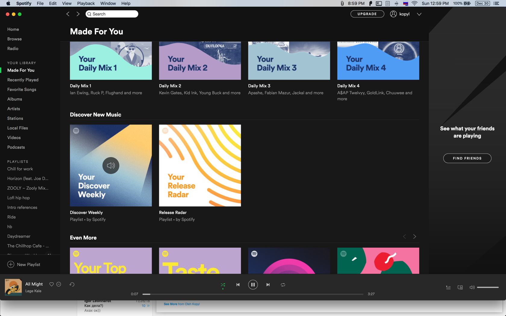The height and width of the screenshot is (316, 506).
Task: Go back with the left navigation arrow
Action: 68,14
